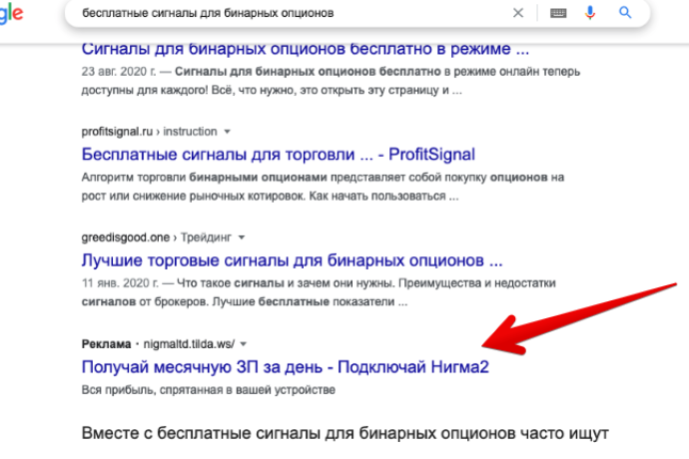
Task: Click snippet dated '23 авг. 2020 г.'
Action: (x=331, y=81)
